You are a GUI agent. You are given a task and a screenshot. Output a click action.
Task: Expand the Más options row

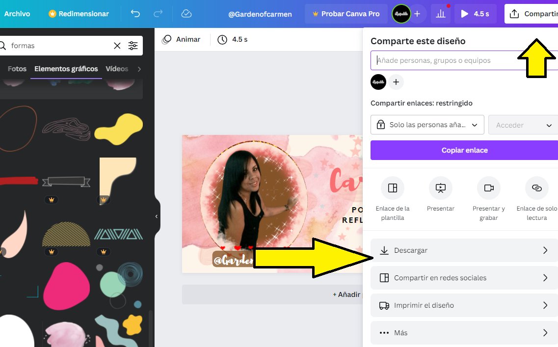point(464,333)
